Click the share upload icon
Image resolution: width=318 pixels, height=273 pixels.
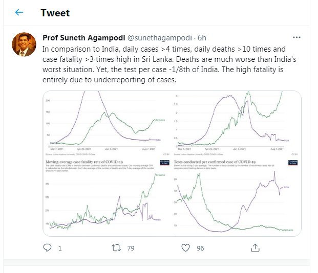click(255, 248)
